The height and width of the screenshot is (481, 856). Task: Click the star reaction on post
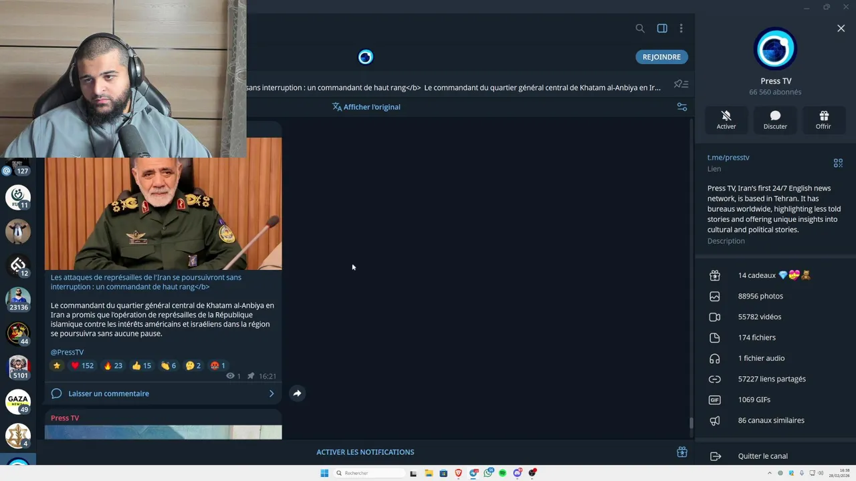point(57,365)
